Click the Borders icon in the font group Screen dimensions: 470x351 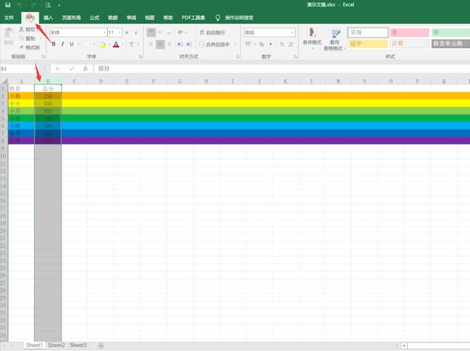point(88,44)
